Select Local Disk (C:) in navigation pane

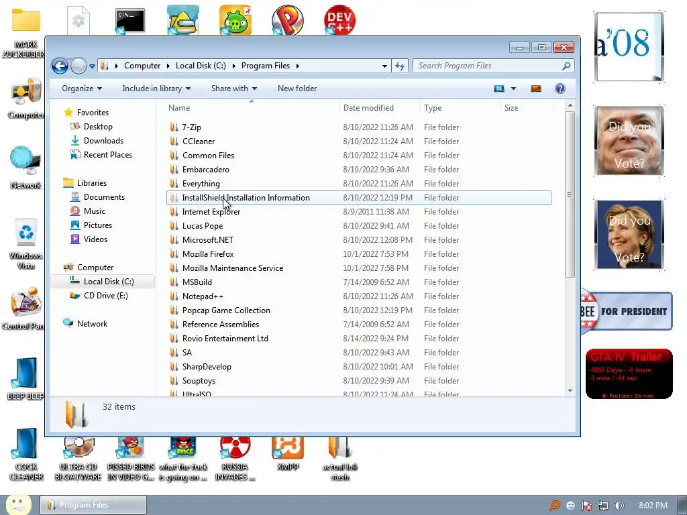(x=103, y=282)
